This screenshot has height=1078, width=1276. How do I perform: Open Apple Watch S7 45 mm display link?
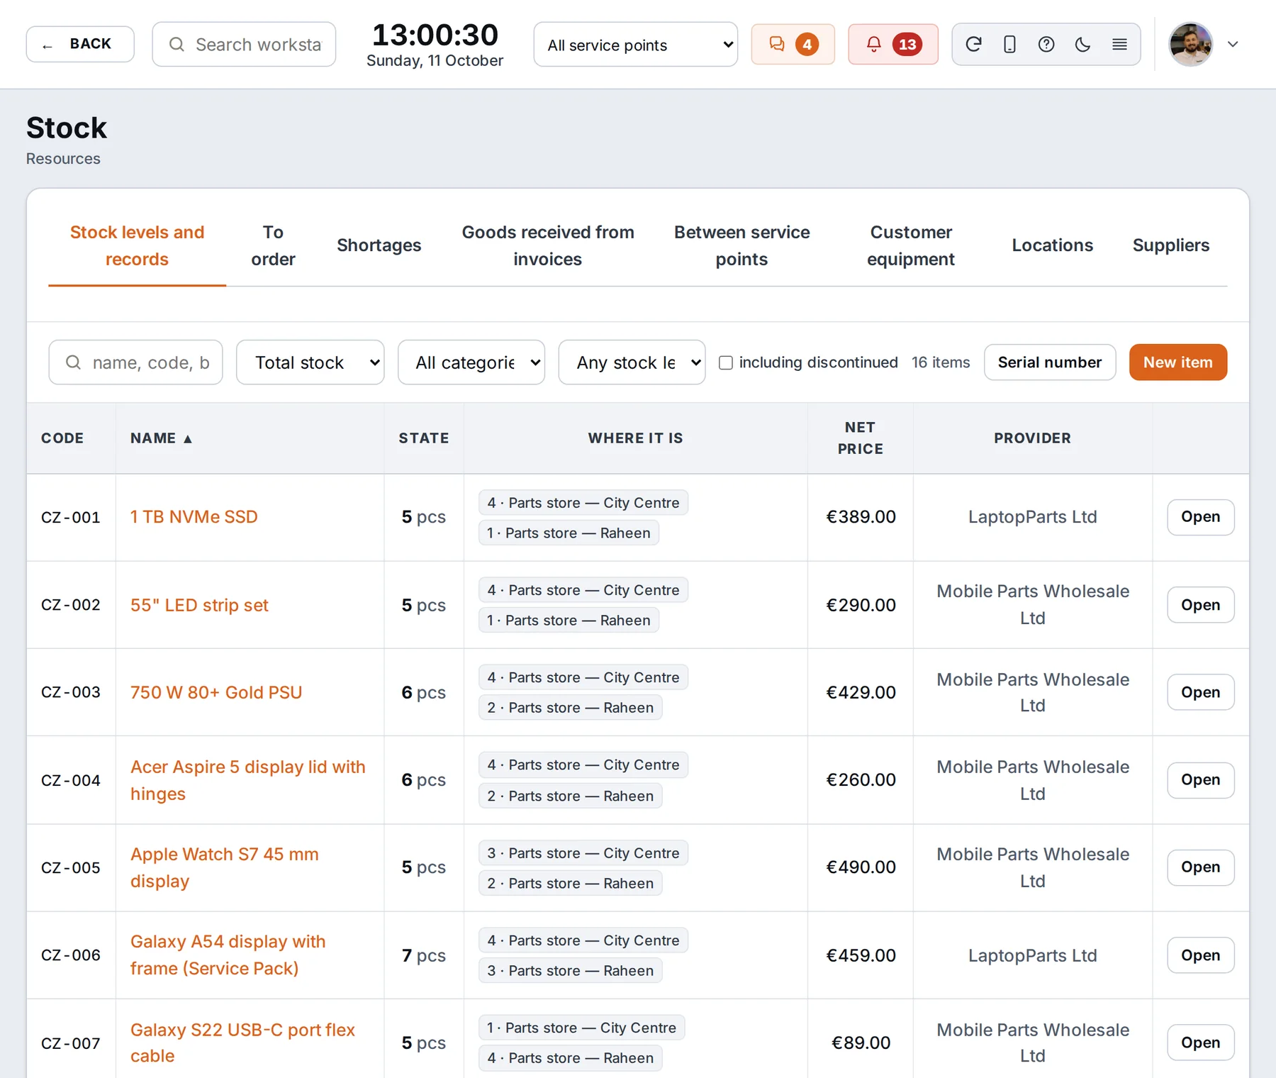coord(224,867)
